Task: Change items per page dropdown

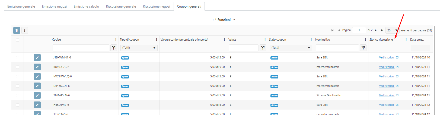Action: (392, 30)
